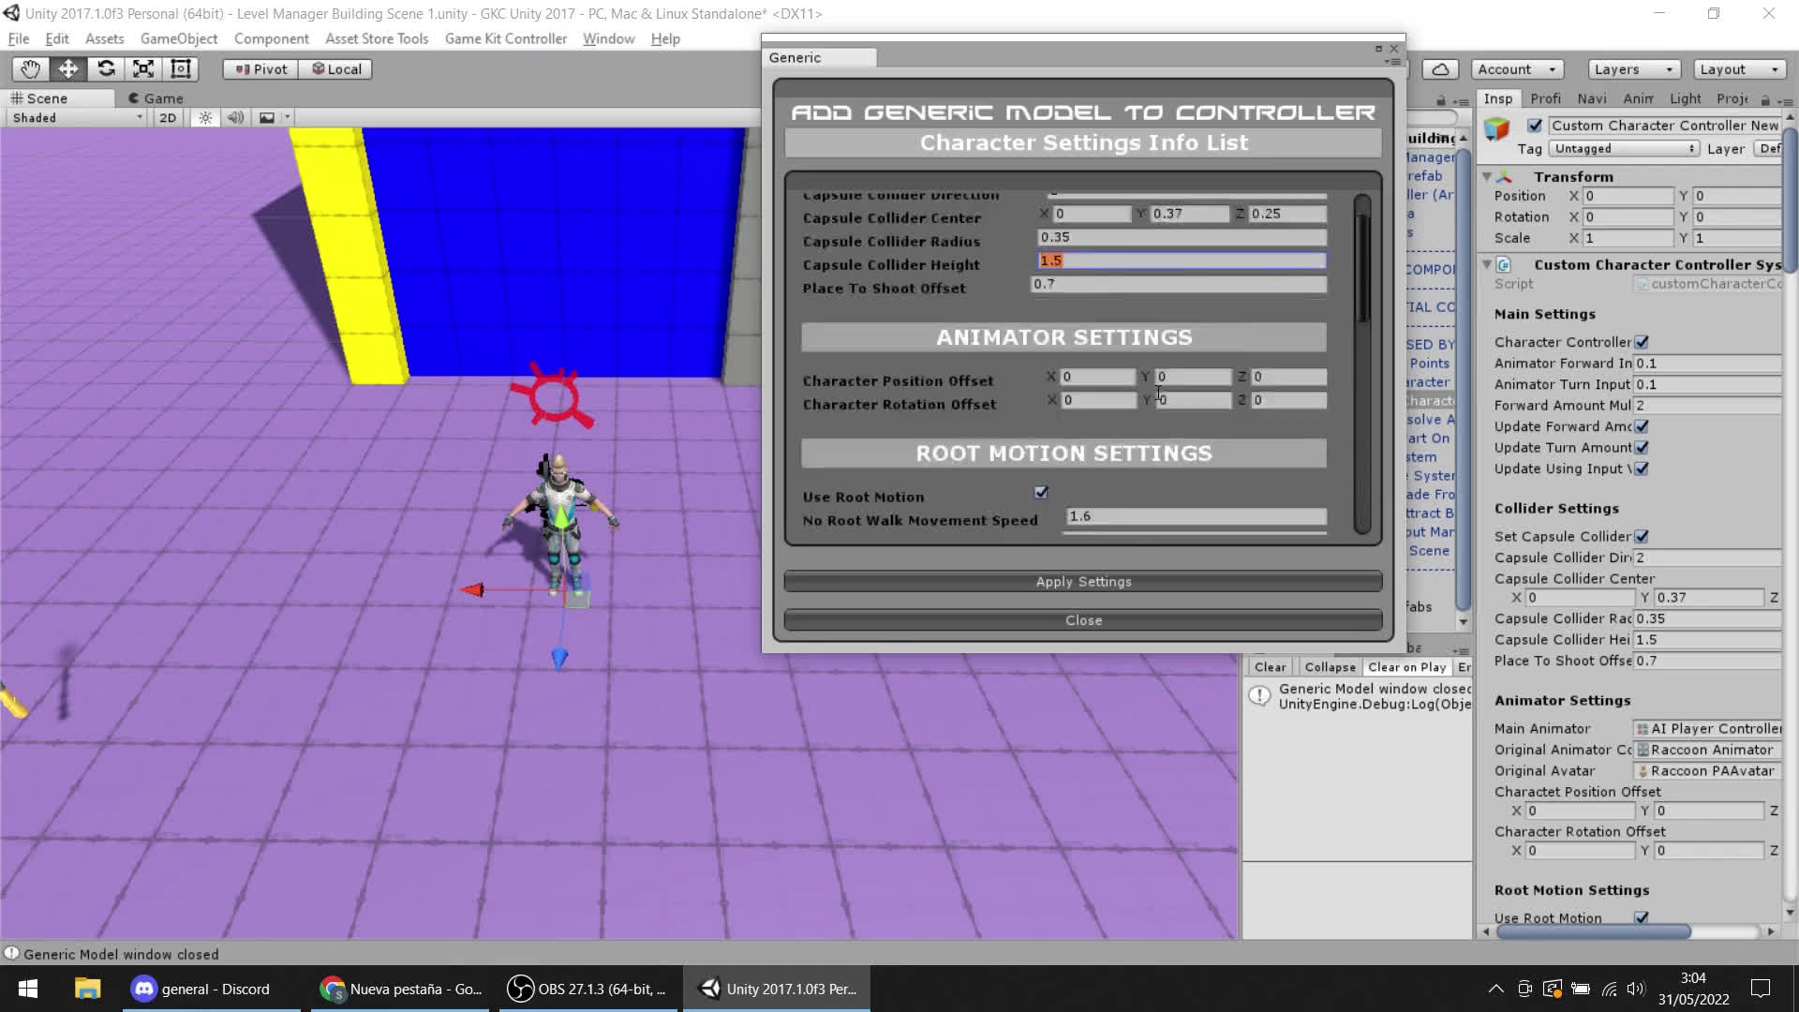1799x1012 pixels.
Task: Switch to the Game view tab
Action: (156, 97)
